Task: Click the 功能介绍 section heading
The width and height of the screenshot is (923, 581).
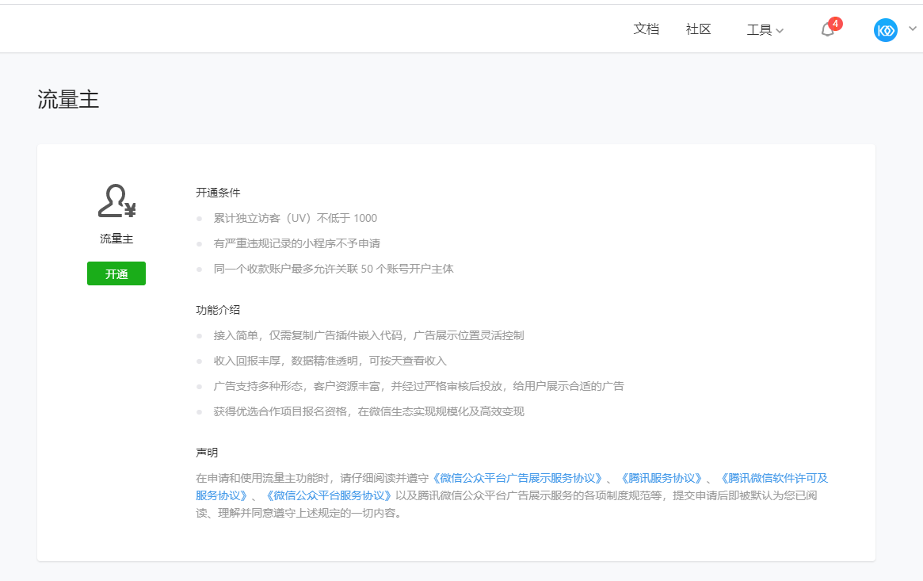Action: tap(218, 310)
